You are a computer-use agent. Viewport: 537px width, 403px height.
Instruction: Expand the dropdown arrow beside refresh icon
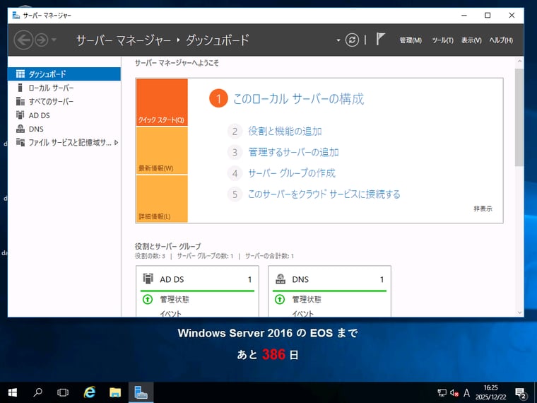pyautogui.click(x=338, y=40)
